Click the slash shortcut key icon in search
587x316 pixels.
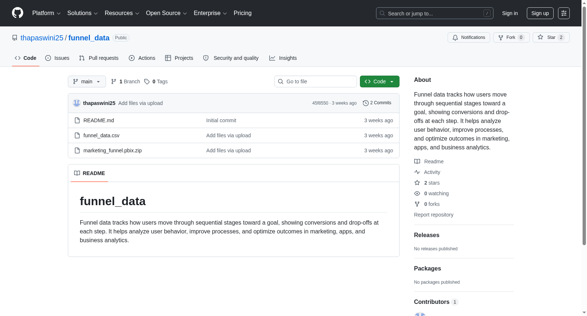(487, 13)
